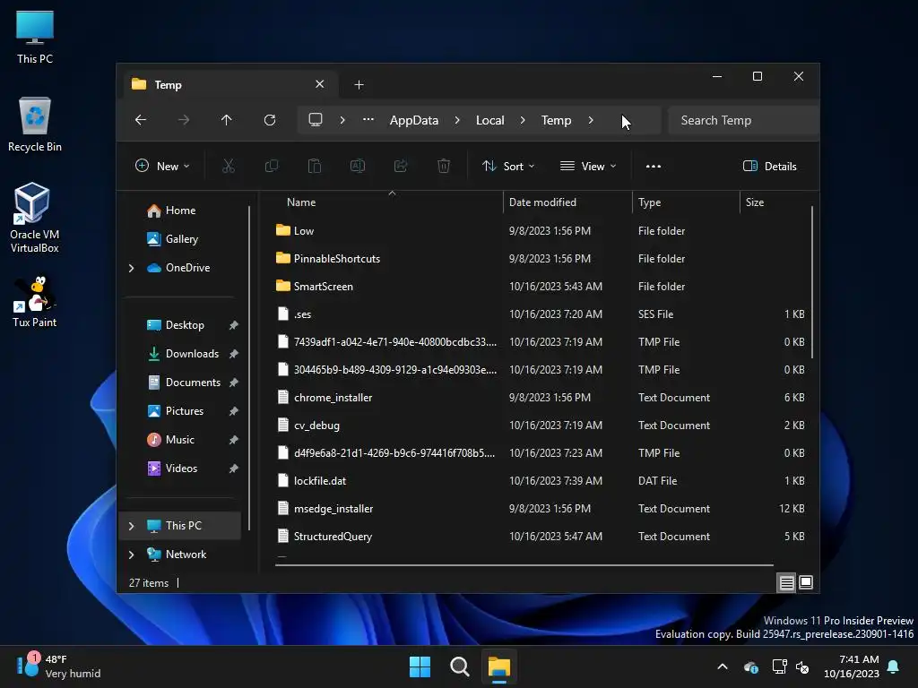Toggle the Details pane

[769, 166]
